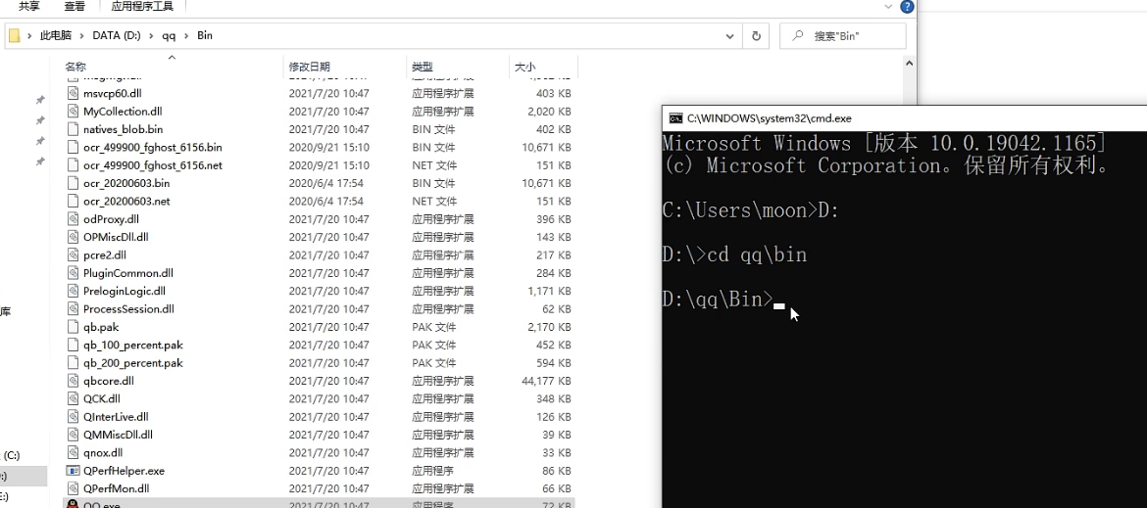Click DATA (D:) in the address breadcrumb
1147x508 pixels.
click(x=117, y=35)
